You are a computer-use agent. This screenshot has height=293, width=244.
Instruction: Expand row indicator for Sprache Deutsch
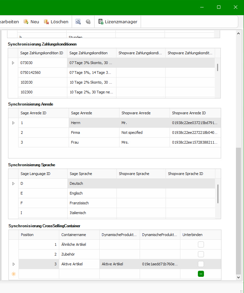click(x=13, y=183)
